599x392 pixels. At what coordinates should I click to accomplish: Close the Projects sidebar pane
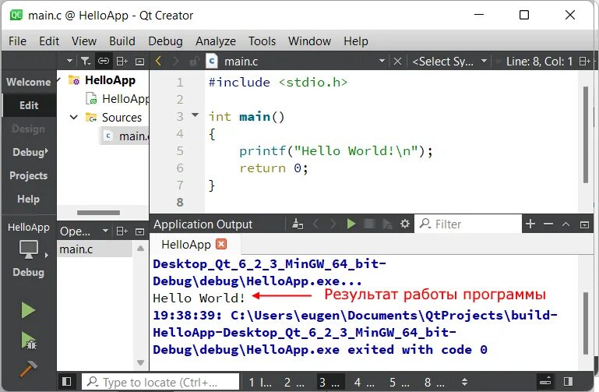(x=140, y=62)
